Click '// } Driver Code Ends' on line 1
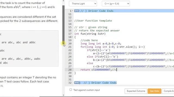The image size is (174, 97). click(97, 11)
